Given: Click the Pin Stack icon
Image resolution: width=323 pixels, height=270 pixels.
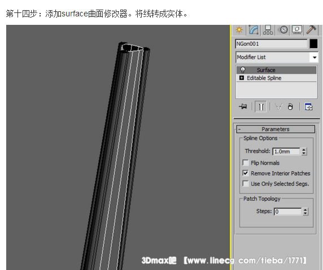Looking at the screenshot, I should 243,107.
